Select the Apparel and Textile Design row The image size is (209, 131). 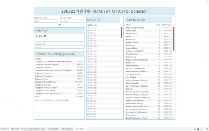[x=149, y=60]
